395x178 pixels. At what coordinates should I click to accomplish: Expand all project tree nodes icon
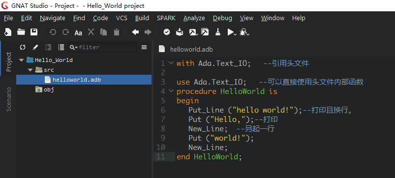61,47
